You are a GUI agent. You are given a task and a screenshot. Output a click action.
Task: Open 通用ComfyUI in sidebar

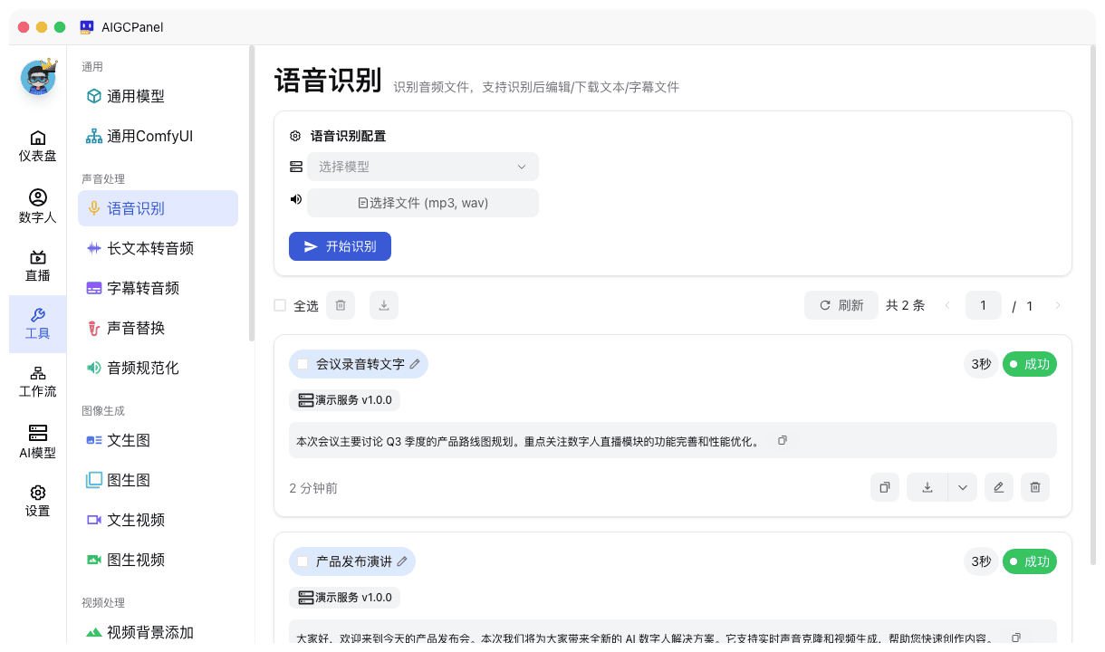(158, 136)
